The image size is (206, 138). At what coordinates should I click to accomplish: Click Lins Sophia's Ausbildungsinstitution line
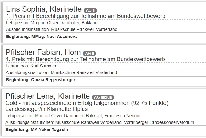(x=61, y=29)
